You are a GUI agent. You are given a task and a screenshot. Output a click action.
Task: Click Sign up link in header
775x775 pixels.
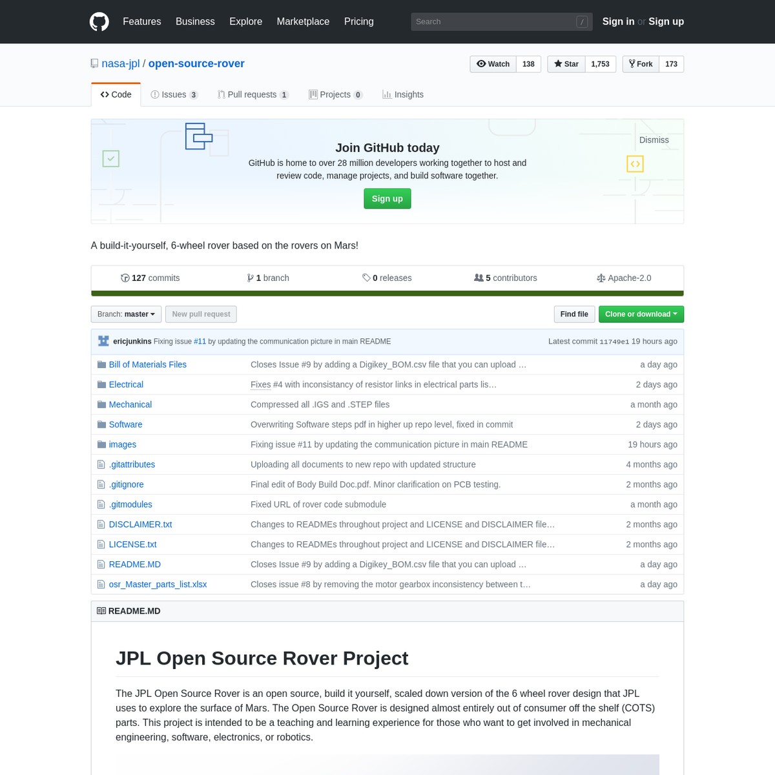point(666,21)
